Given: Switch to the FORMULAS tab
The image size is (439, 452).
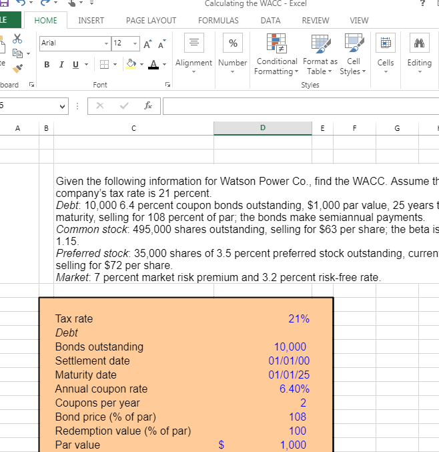Looking at the screenshot, I should click(x=218, y=21).
